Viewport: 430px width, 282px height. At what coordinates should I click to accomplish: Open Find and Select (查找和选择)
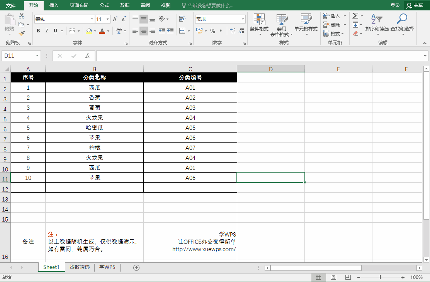(402, 24)
